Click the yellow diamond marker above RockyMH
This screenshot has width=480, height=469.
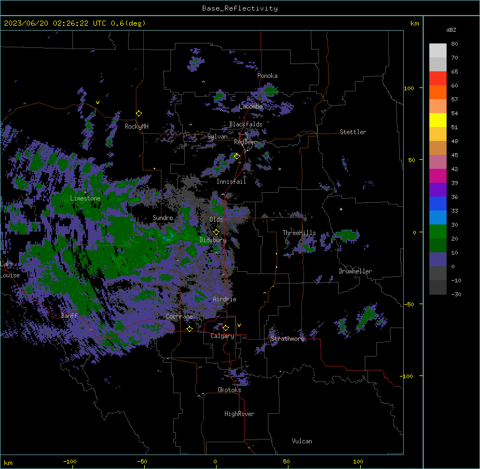coord(139,114)
